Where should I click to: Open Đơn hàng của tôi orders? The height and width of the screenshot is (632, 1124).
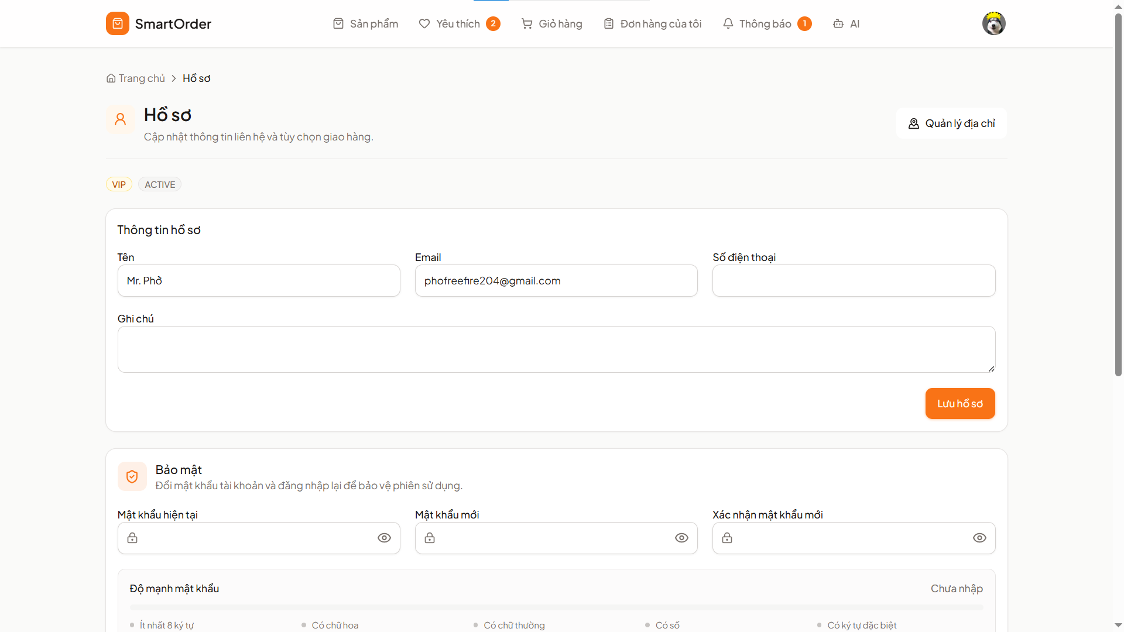click(652, 23)
